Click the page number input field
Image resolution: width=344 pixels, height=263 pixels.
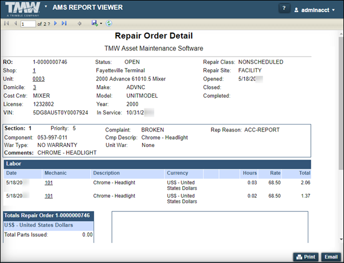pyautogui.click(x=27, y=24)
